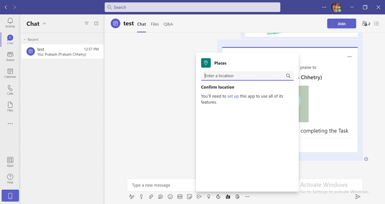Screen dimensions: 385x204
Task: Open more messaging extensions ellipsis
Action: (x=247, y=197)
